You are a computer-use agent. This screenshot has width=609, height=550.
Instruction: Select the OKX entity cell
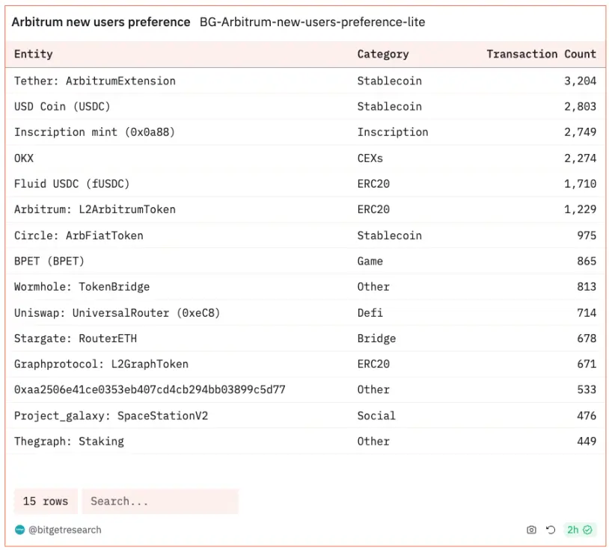click(x=24, y=158)
